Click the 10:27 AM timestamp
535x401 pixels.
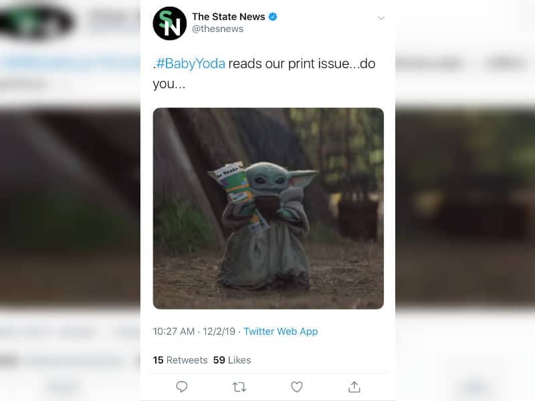point(173,331)
